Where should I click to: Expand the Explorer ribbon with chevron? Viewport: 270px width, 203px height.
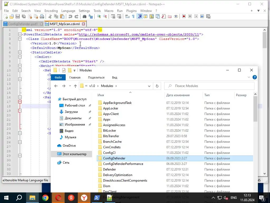click(x=249, y=77)
